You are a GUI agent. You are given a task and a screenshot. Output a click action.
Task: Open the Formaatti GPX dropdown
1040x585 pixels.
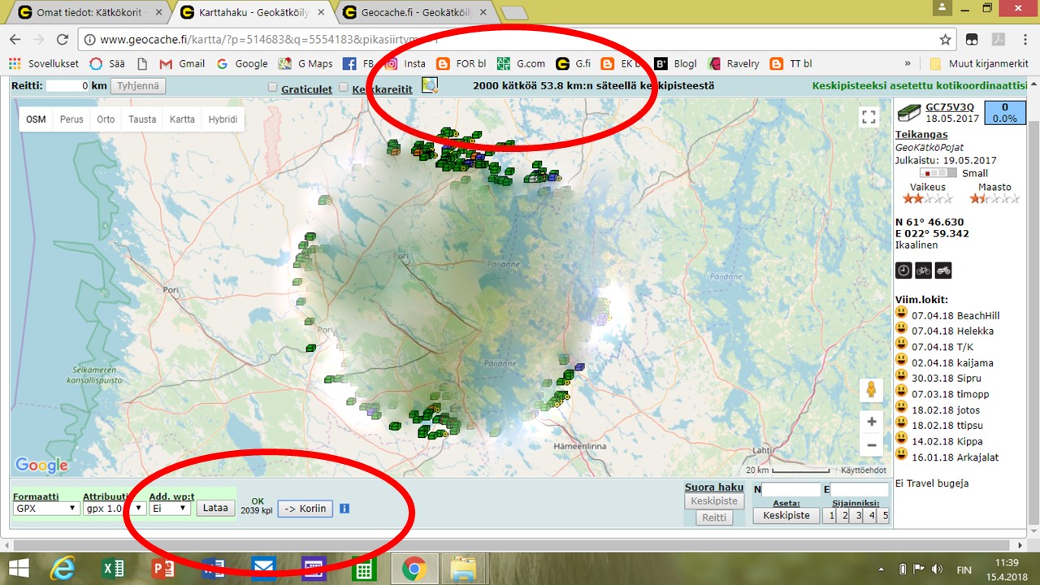[46, 509]
